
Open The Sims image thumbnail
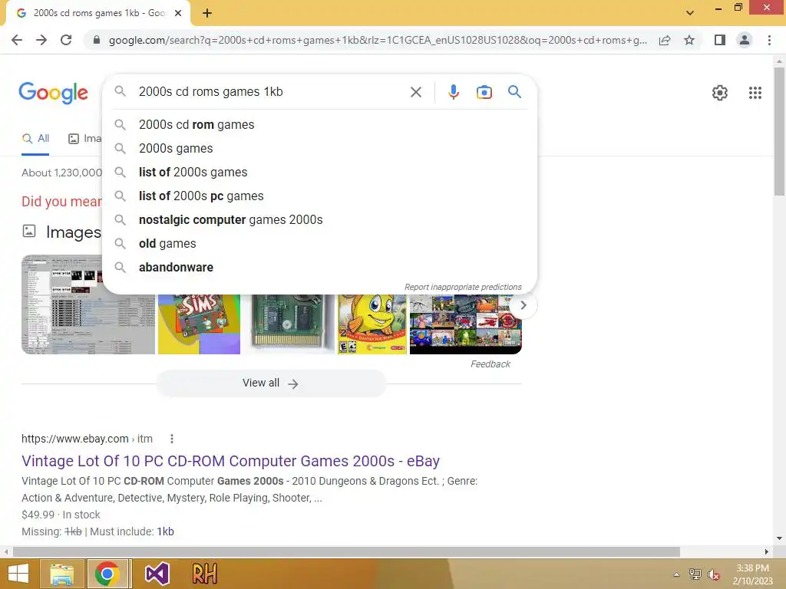click(x=199, y=324)
